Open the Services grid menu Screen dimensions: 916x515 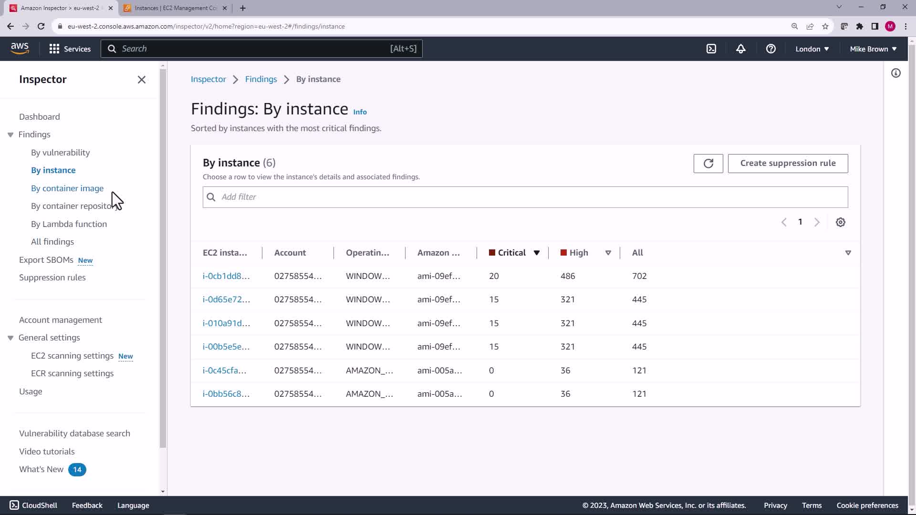point(70,49)
